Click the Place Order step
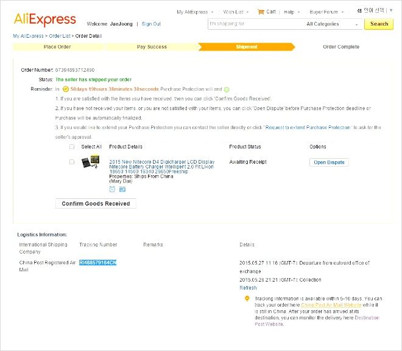 click(57, 47)
